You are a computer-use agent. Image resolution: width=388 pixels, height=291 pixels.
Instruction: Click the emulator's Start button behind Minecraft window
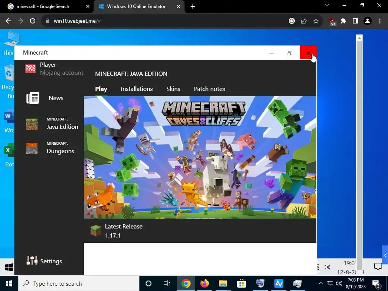[9, 267]
